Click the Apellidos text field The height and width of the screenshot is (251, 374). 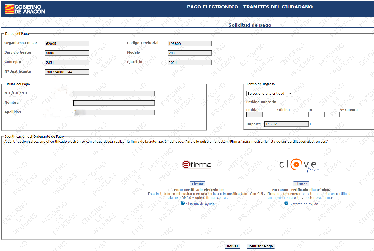point(115,113)
